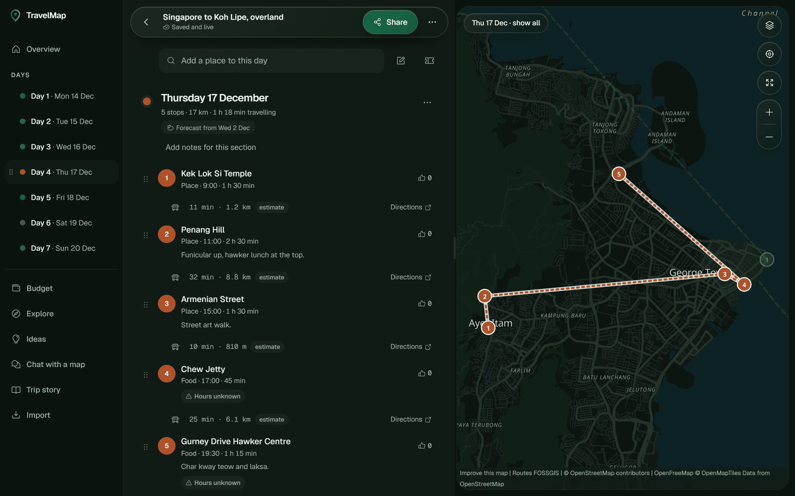This screenshot has width=795, height=496.
Task: Click map marker 5 on the route
Action: tap(619, 174)
